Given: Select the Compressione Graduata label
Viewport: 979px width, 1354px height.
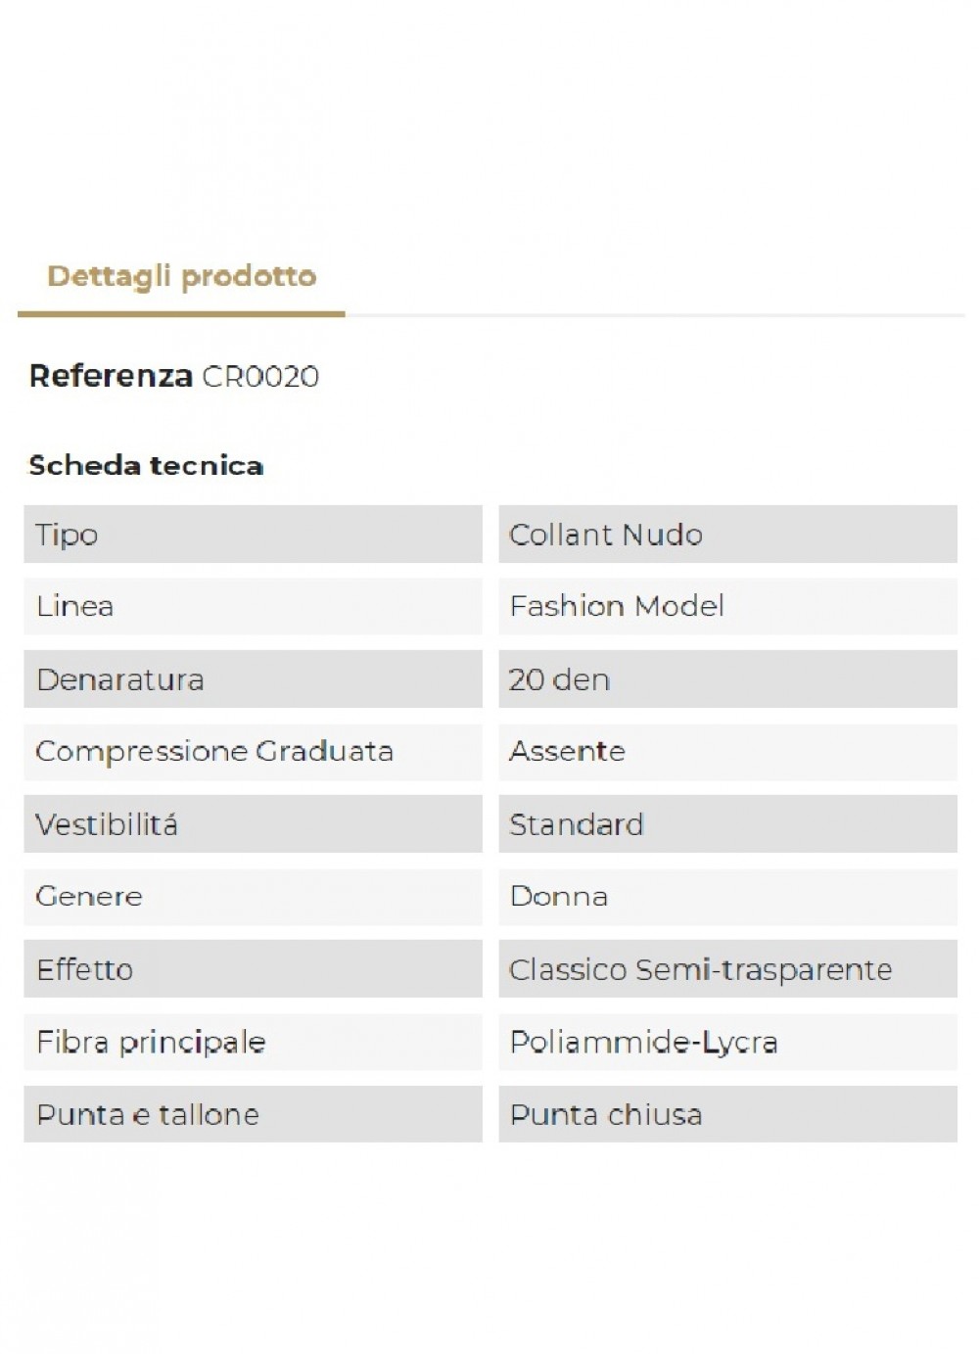Looking at the screenshot, I should click(x=214, y=752).
